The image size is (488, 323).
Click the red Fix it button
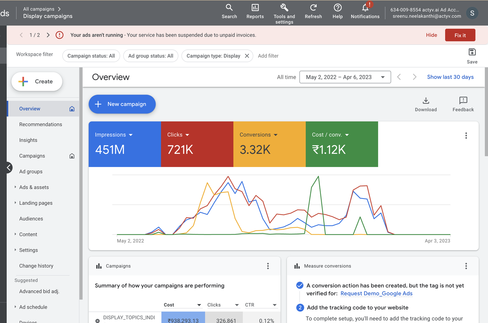[x=460, y=35]
